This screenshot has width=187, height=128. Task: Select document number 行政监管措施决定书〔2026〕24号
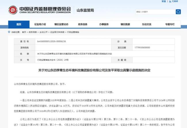pyautogui.click(x=53, y=60)
